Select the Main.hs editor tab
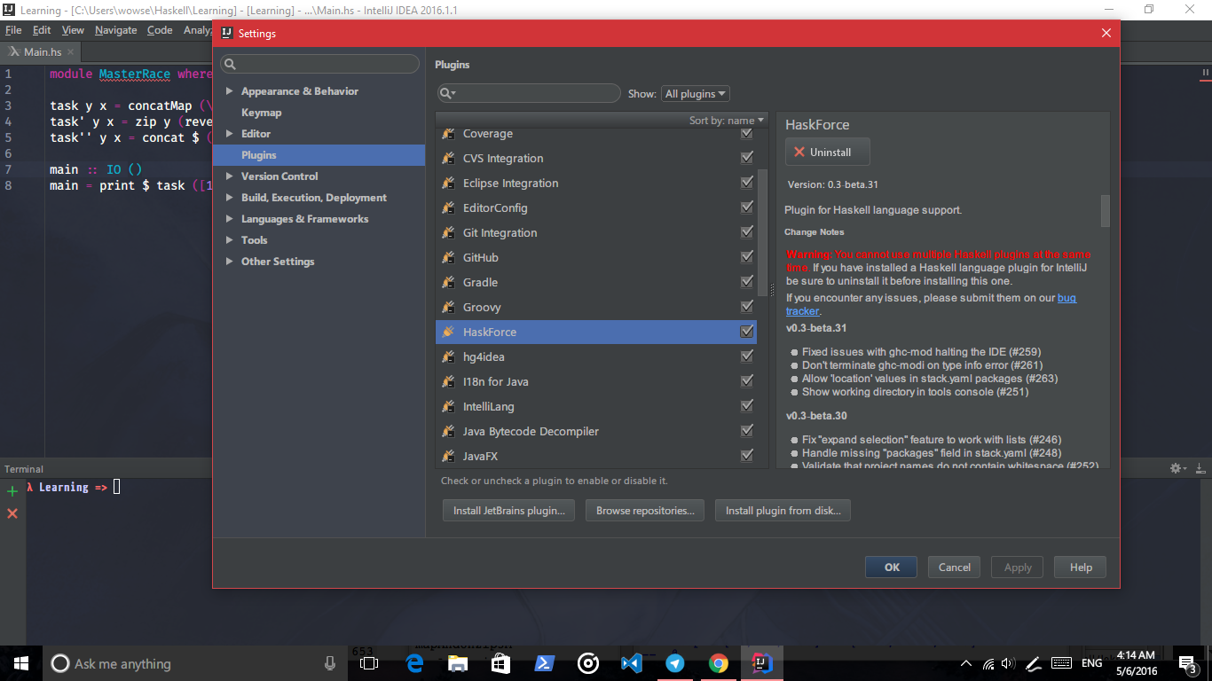The width and height of the screenshot is (1212, 681). click(41, 51)
